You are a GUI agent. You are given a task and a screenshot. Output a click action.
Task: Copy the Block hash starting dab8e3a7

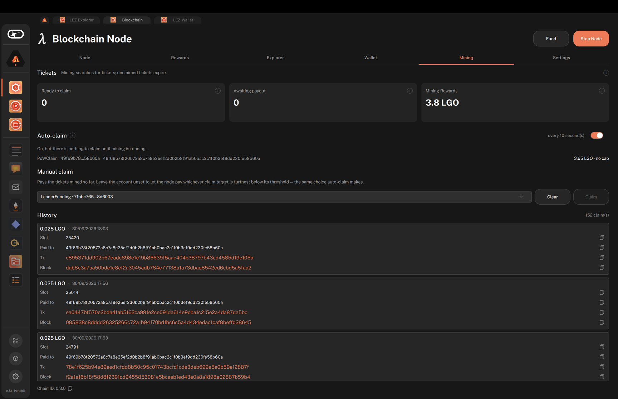click(602, 268)
